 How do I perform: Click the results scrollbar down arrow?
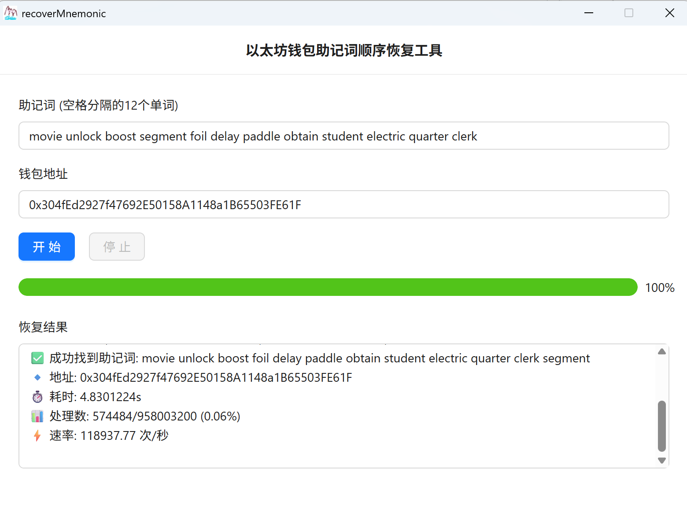661,461
